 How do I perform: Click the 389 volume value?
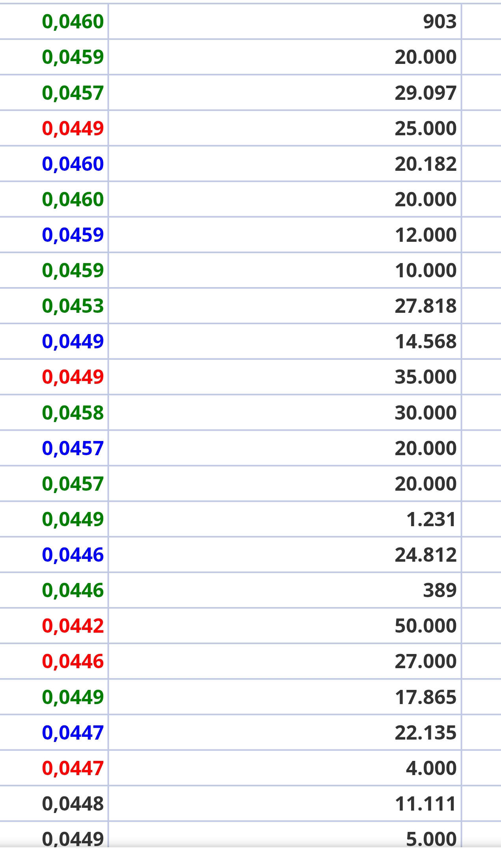tap(440, 590)
